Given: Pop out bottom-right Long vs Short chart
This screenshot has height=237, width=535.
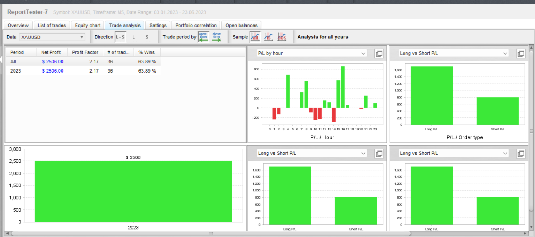Looking at the screenshot, I should (521, 154).
